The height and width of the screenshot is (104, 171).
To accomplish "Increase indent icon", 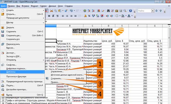I will [111, 16].
